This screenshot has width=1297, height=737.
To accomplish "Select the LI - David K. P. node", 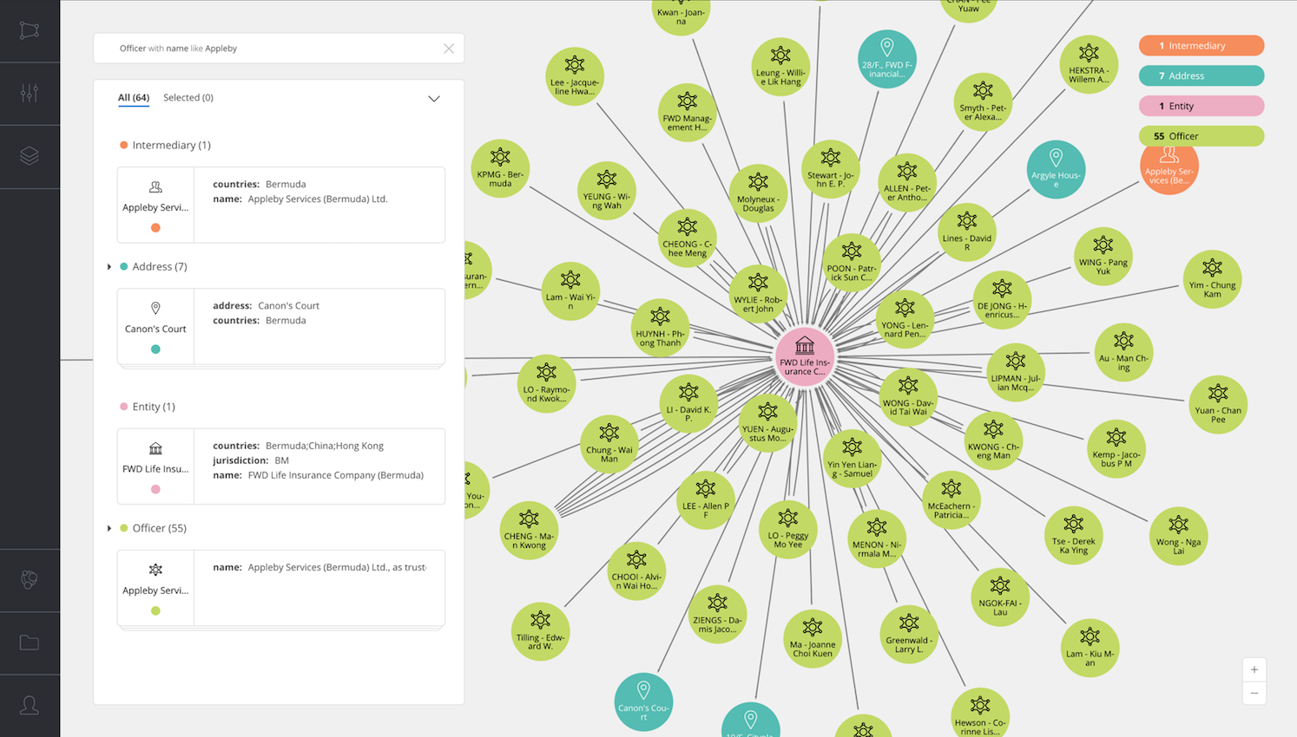I will click(688, 404).
